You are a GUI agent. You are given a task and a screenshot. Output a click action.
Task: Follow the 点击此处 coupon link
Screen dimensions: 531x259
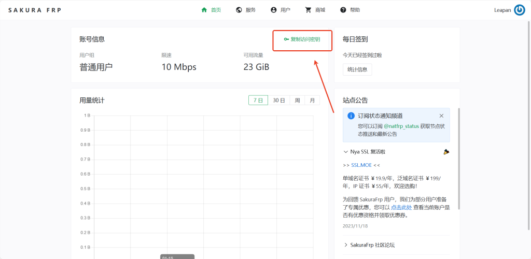pyautogui.click(x=401, y=207)
